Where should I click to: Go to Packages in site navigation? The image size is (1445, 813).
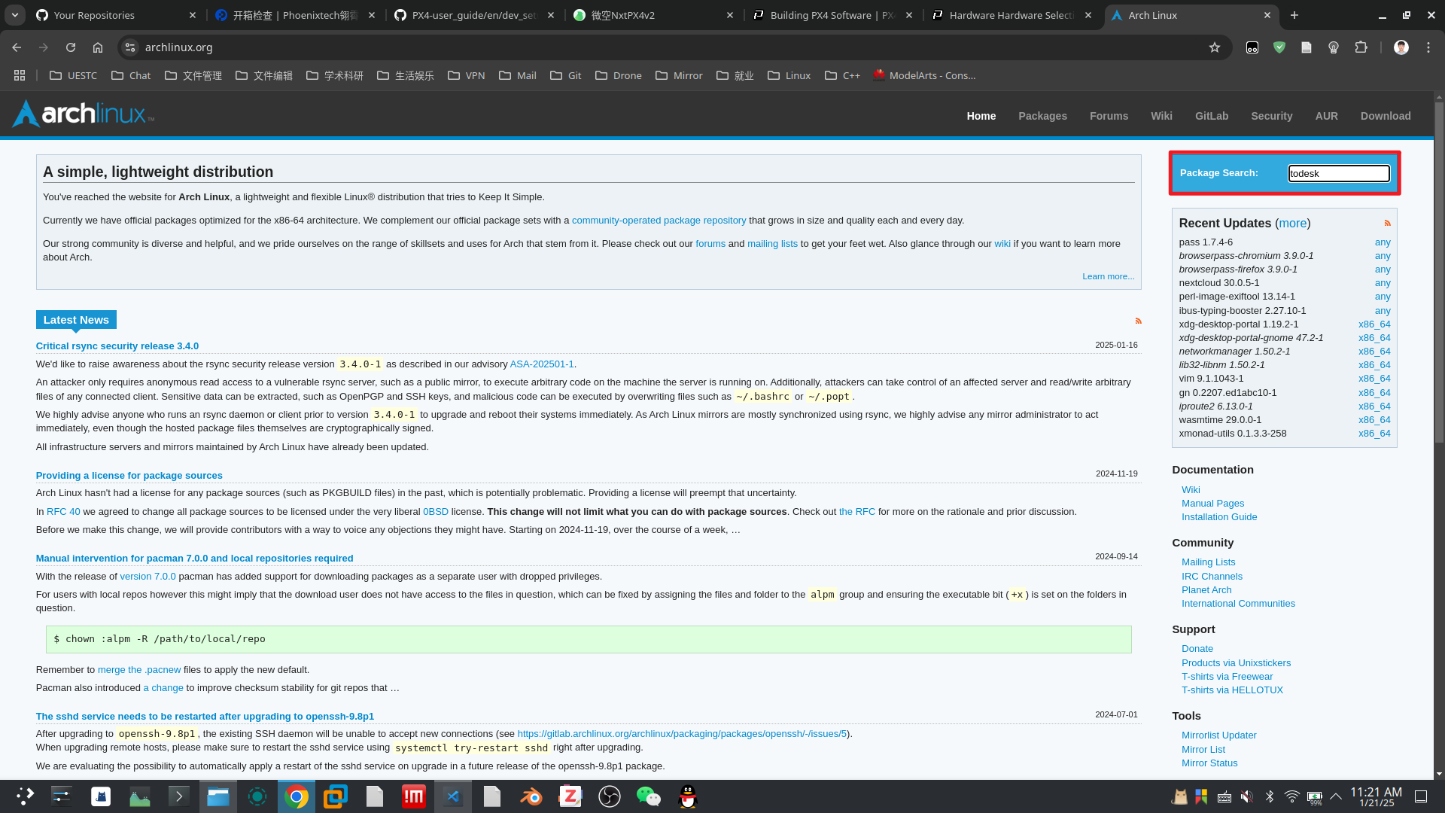pos(1042,116)
